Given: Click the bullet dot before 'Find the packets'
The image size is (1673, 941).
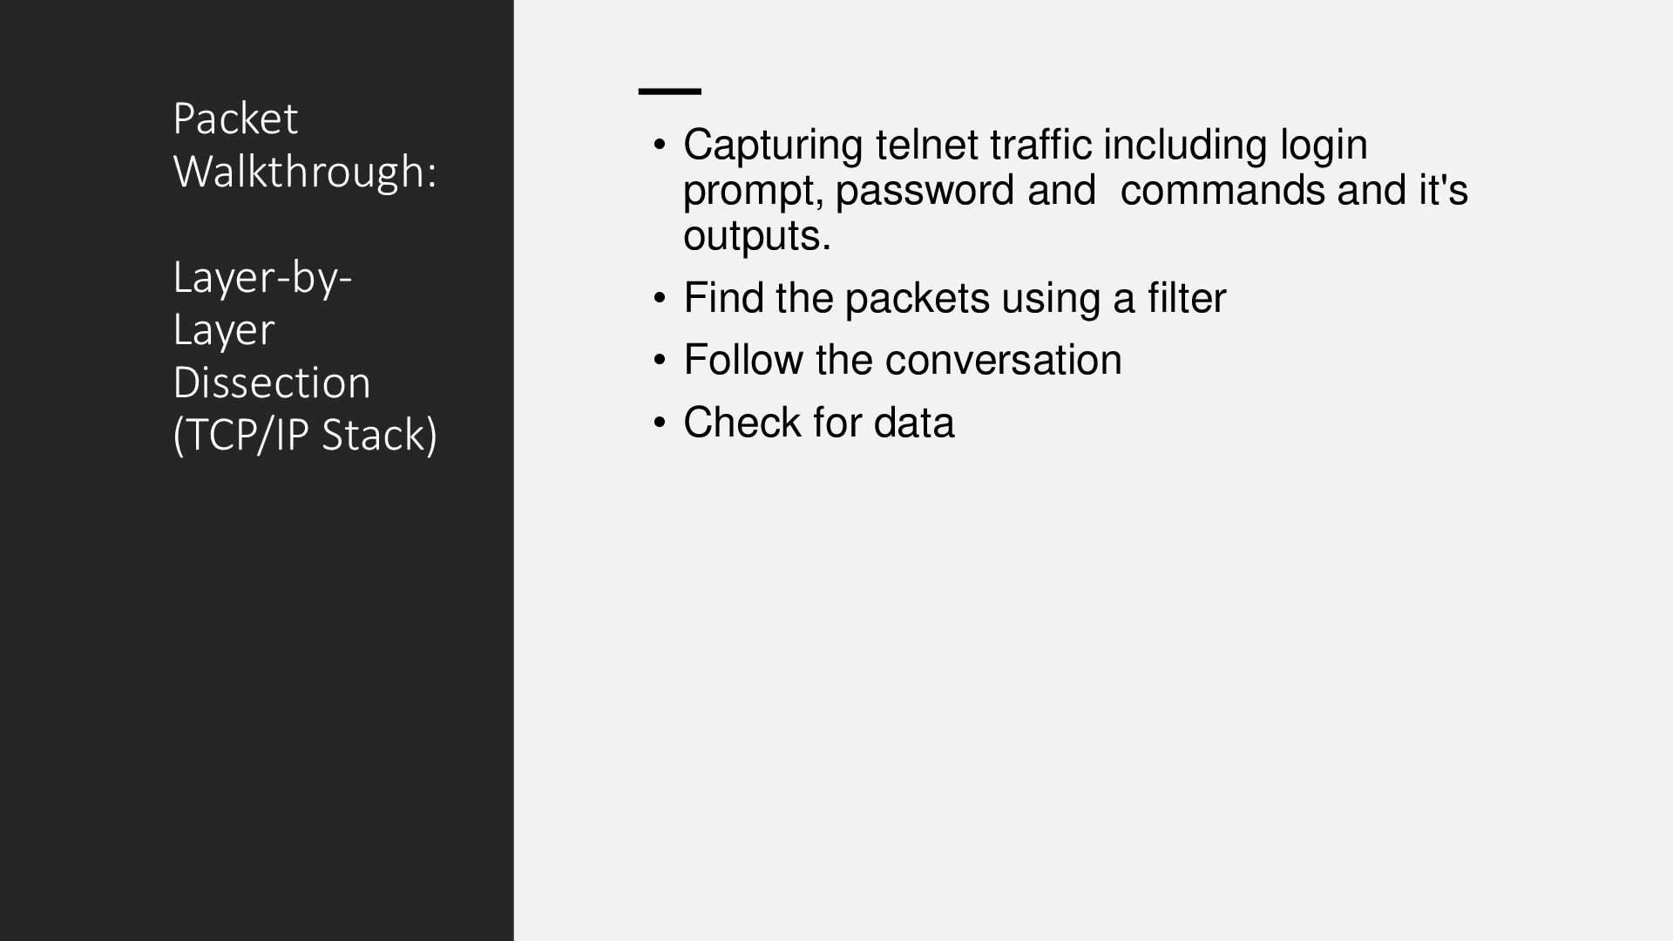Looking at the screenshot, I should tap(660, 298).
